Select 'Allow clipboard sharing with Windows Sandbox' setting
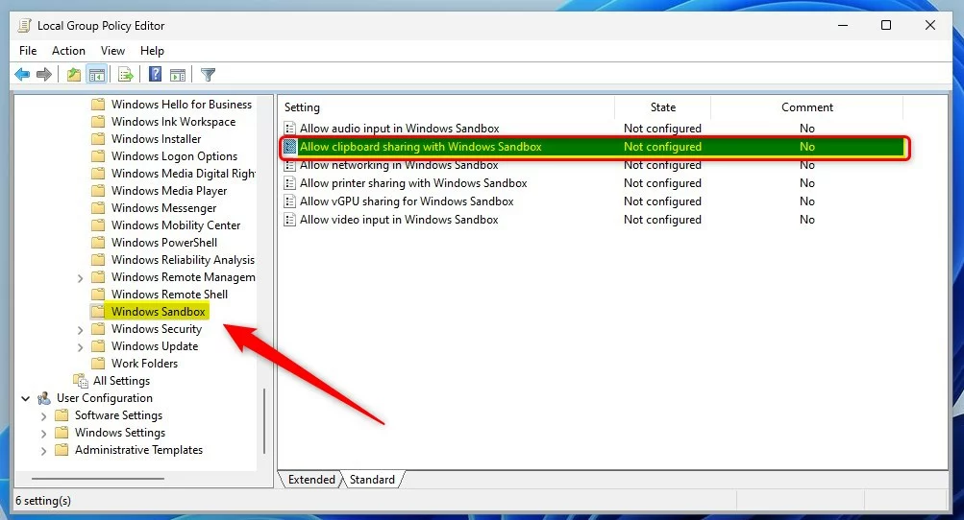964x520 pixels. tap(421, 147)
